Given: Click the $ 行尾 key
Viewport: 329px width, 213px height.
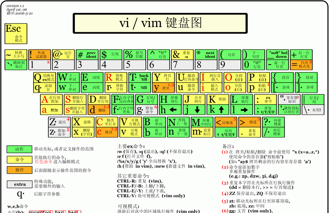Looking at the screenshot, I should (x=111, y=55).
